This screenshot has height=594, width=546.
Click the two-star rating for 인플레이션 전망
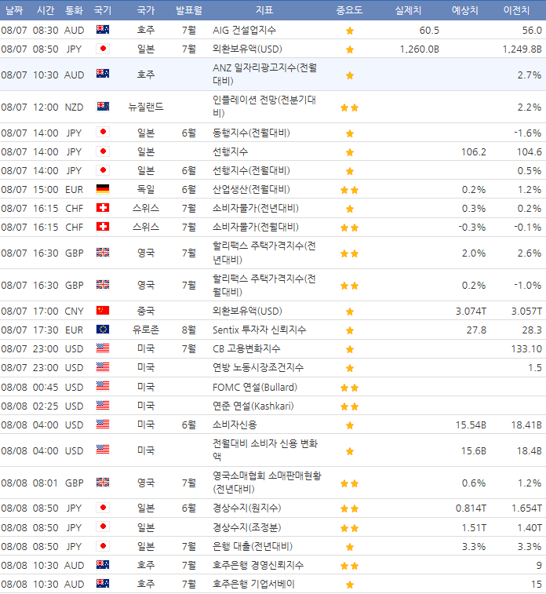pyautogui.click(x=349, y=108)
